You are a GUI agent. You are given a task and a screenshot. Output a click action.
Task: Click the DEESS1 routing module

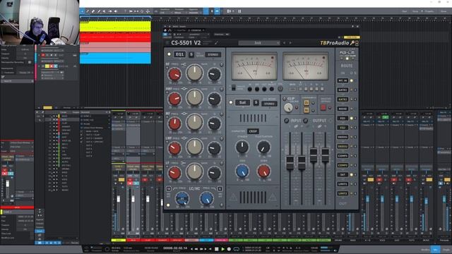pyautogui.click(x=343, y=137)
